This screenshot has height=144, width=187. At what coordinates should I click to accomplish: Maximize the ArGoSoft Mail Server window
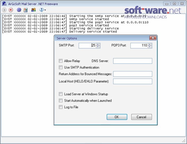[x=174, y=4]
